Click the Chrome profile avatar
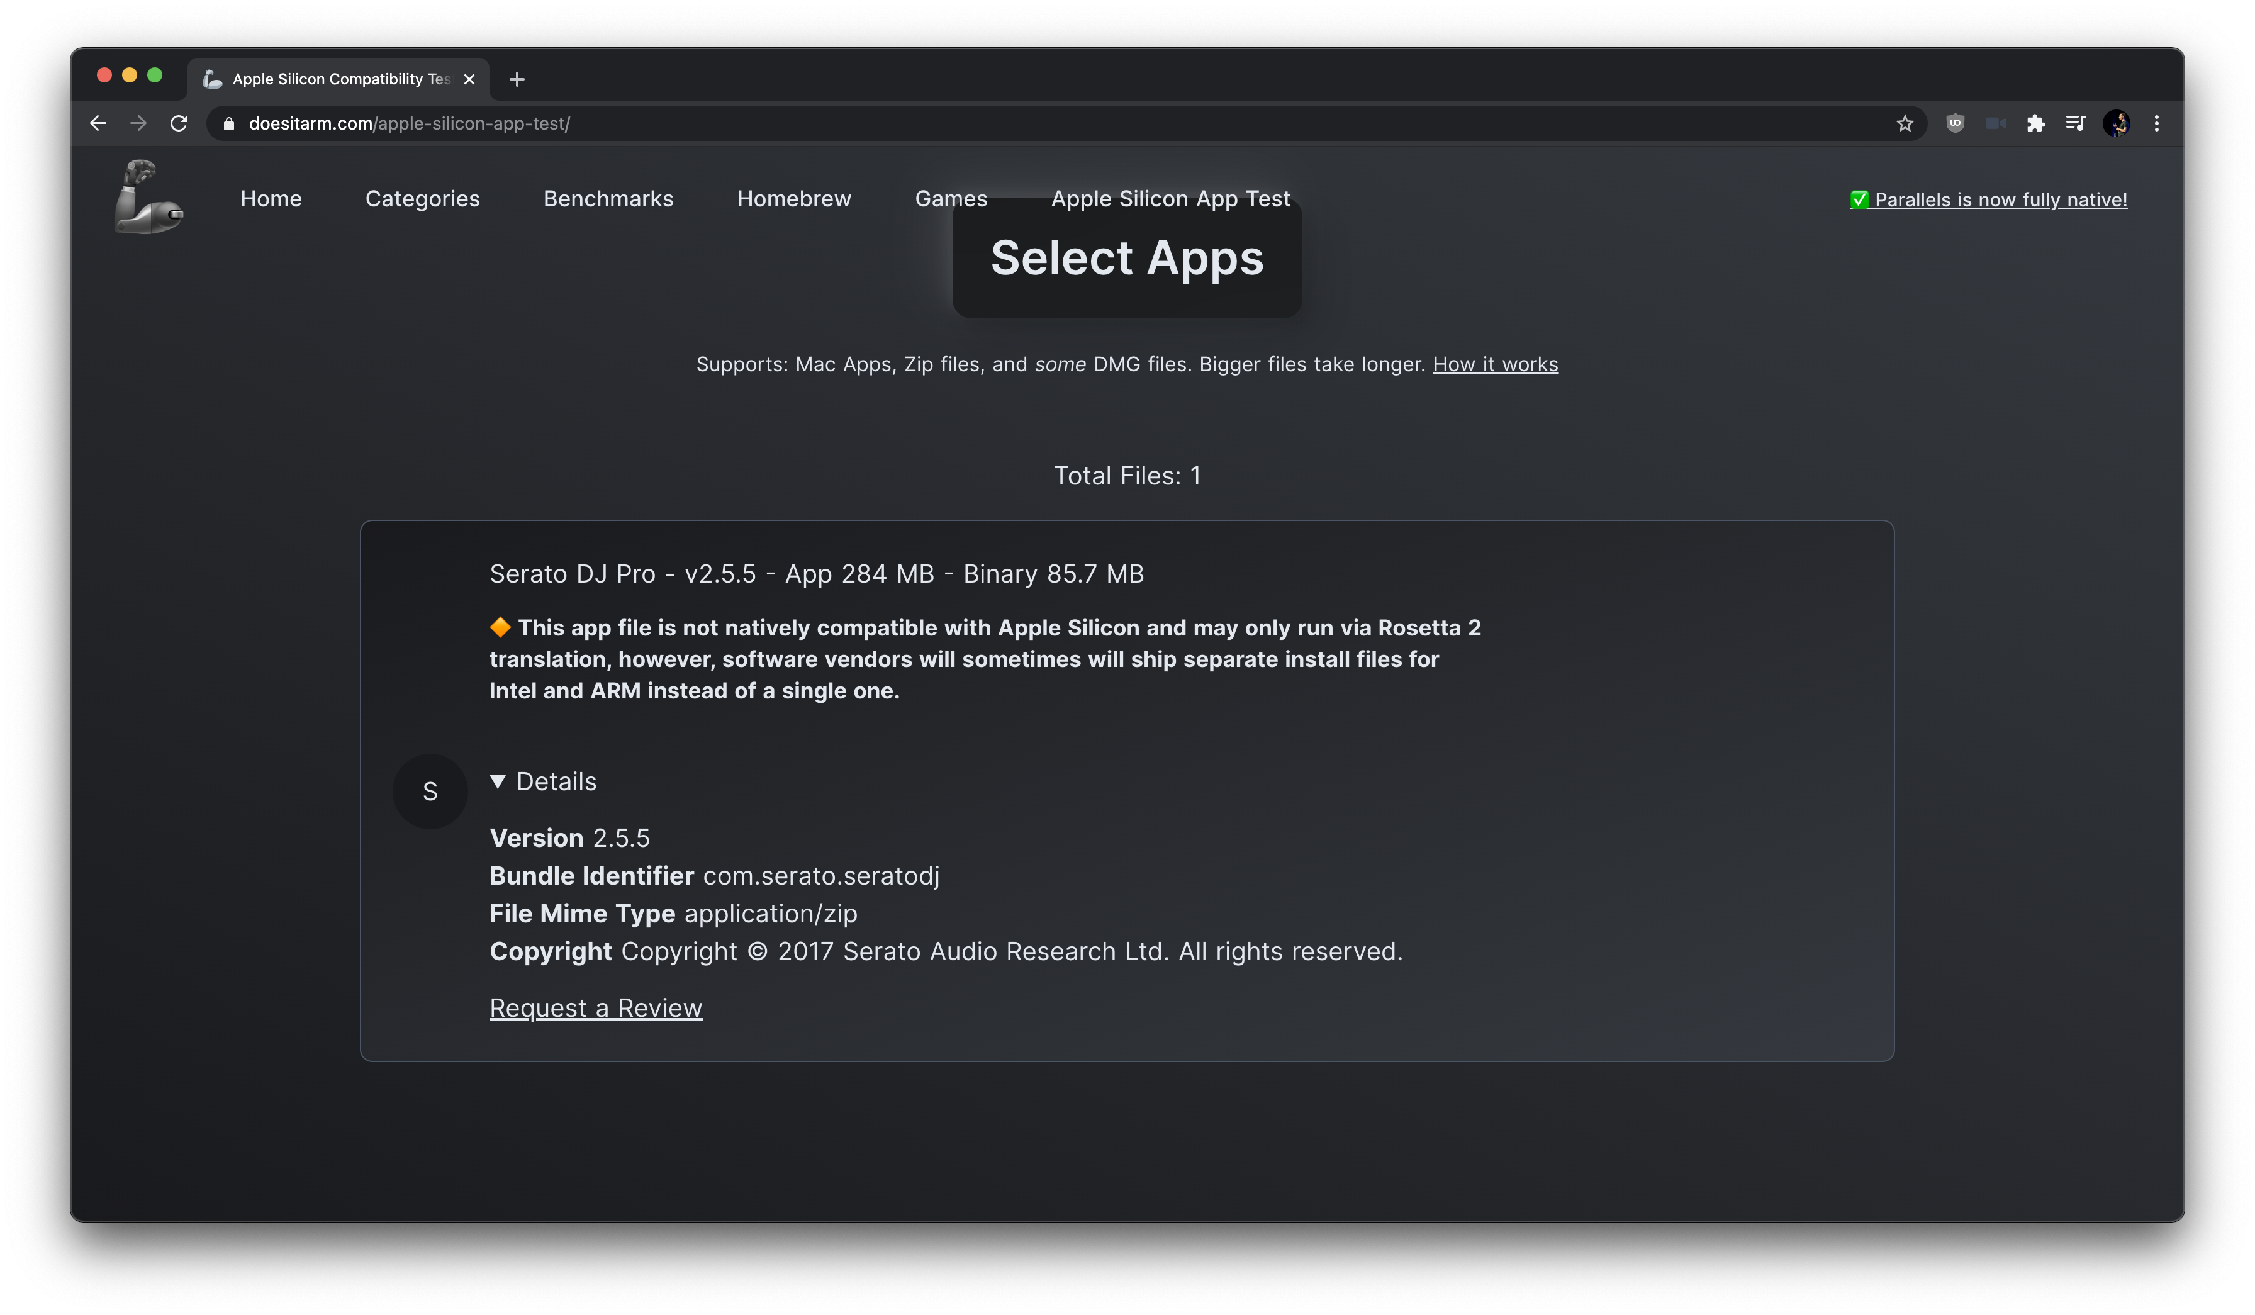 [x=2117, y=123]
